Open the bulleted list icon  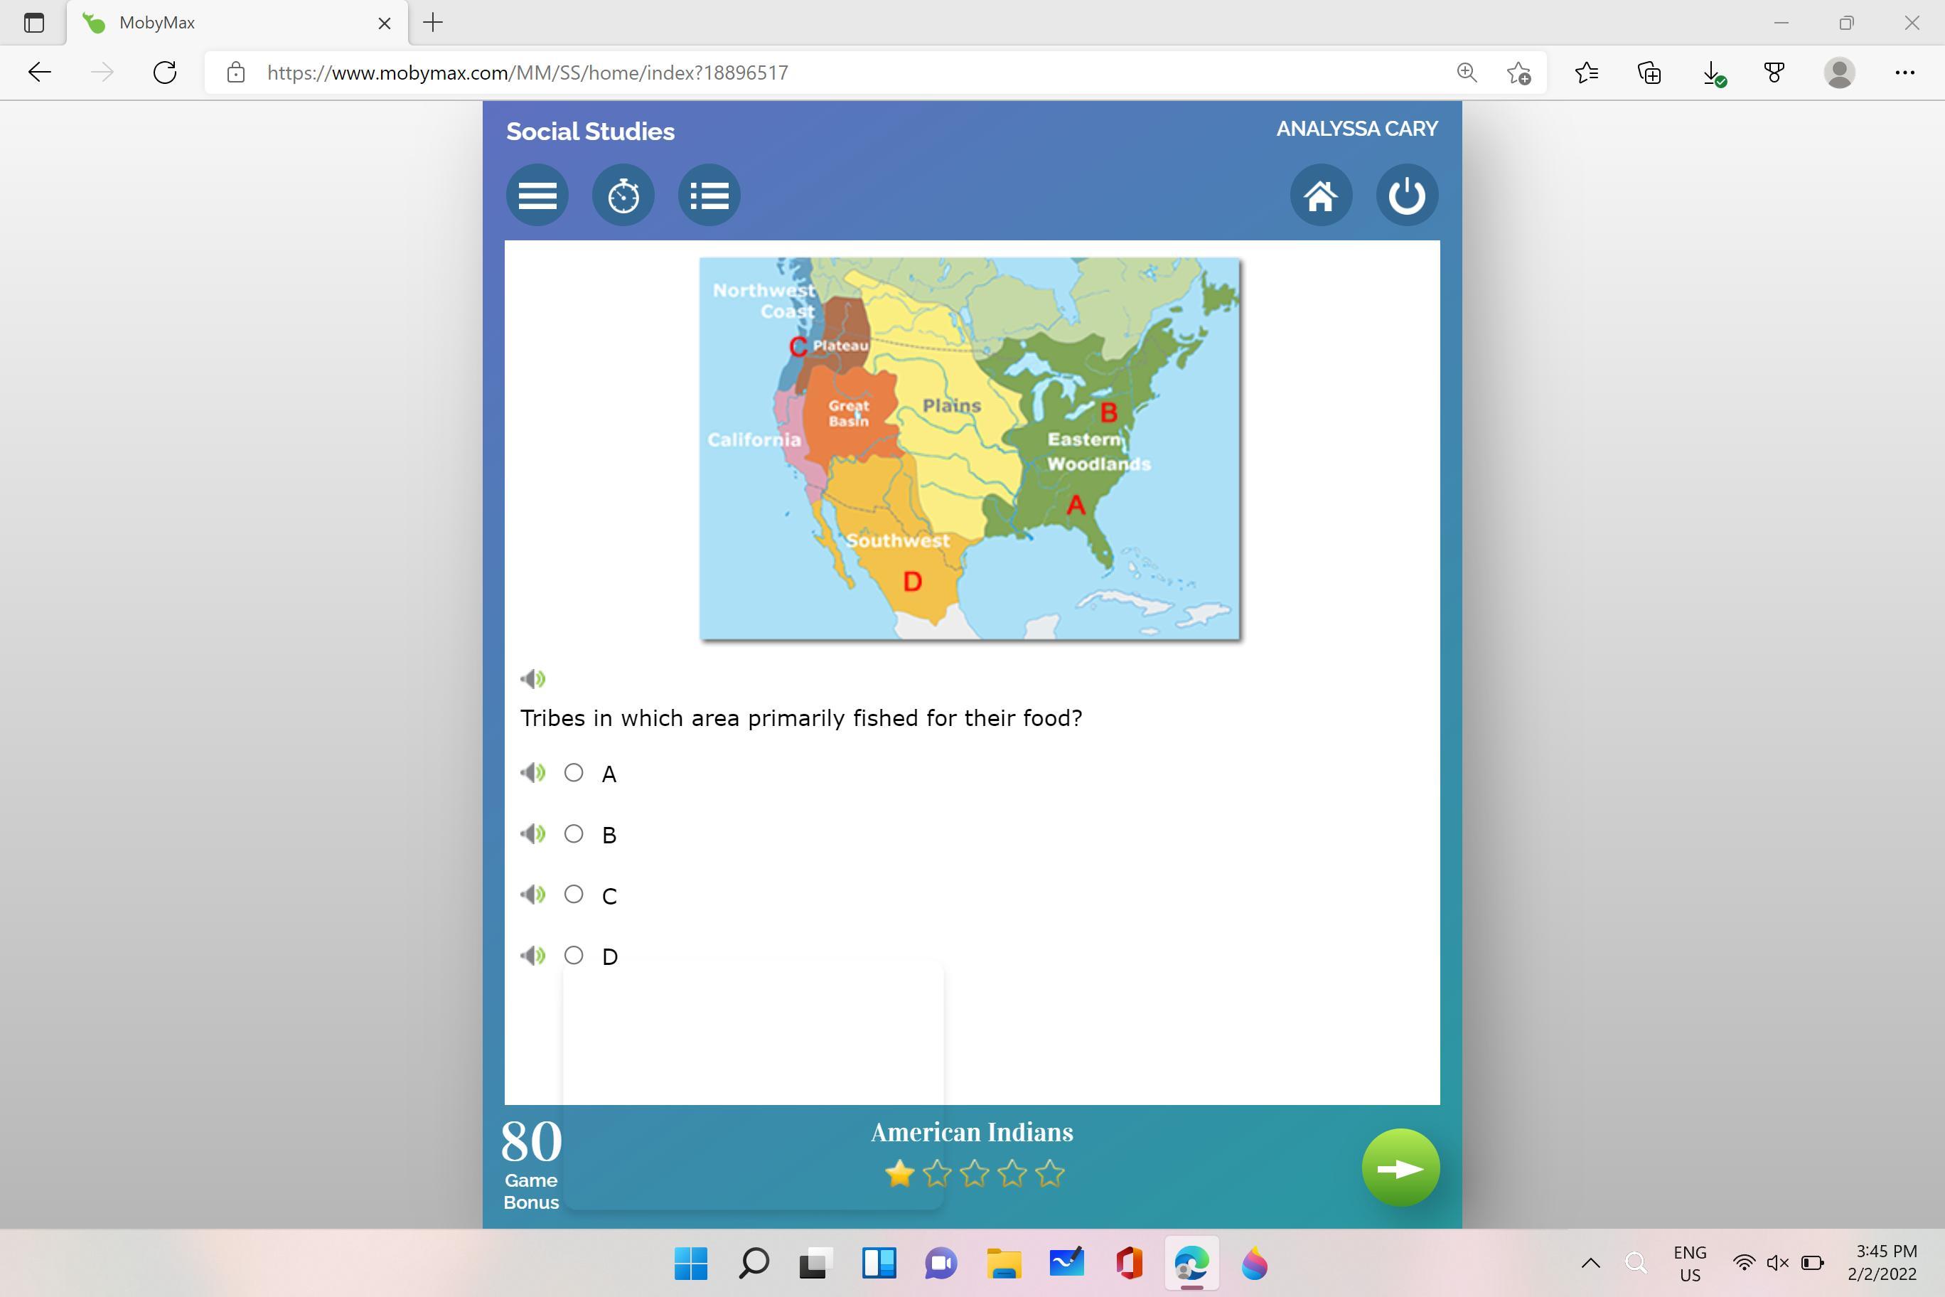coord(709,196)
